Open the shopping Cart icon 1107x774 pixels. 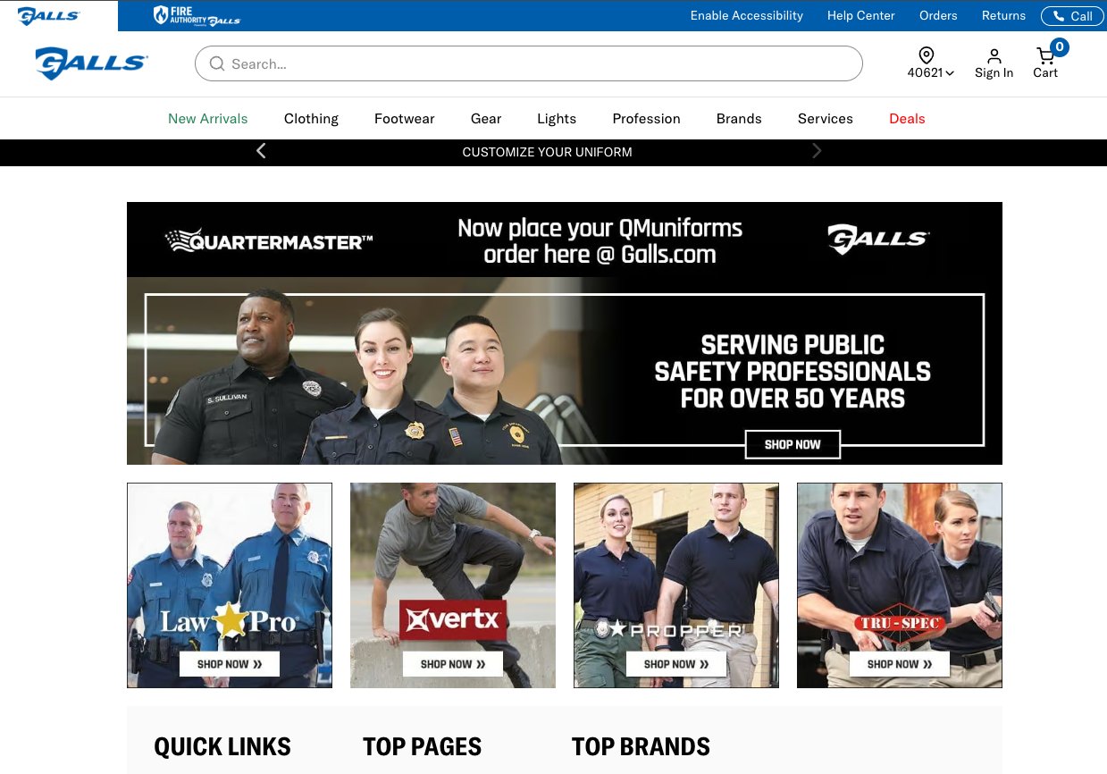click(x=1044, y=56)
